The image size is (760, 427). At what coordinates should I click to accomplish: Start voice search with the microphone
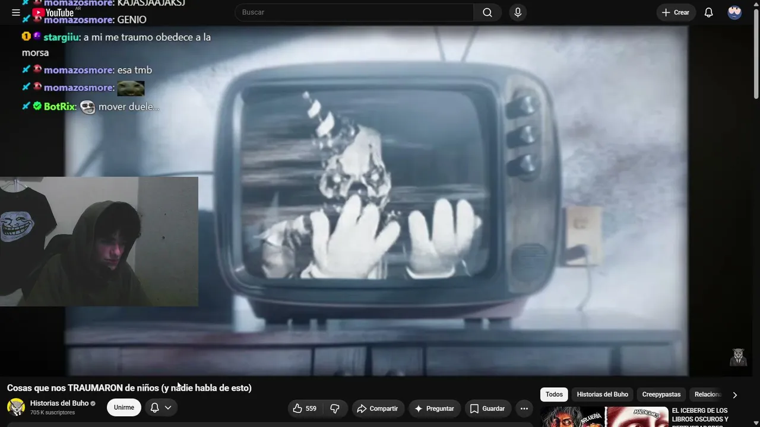[x=518, y=12]
